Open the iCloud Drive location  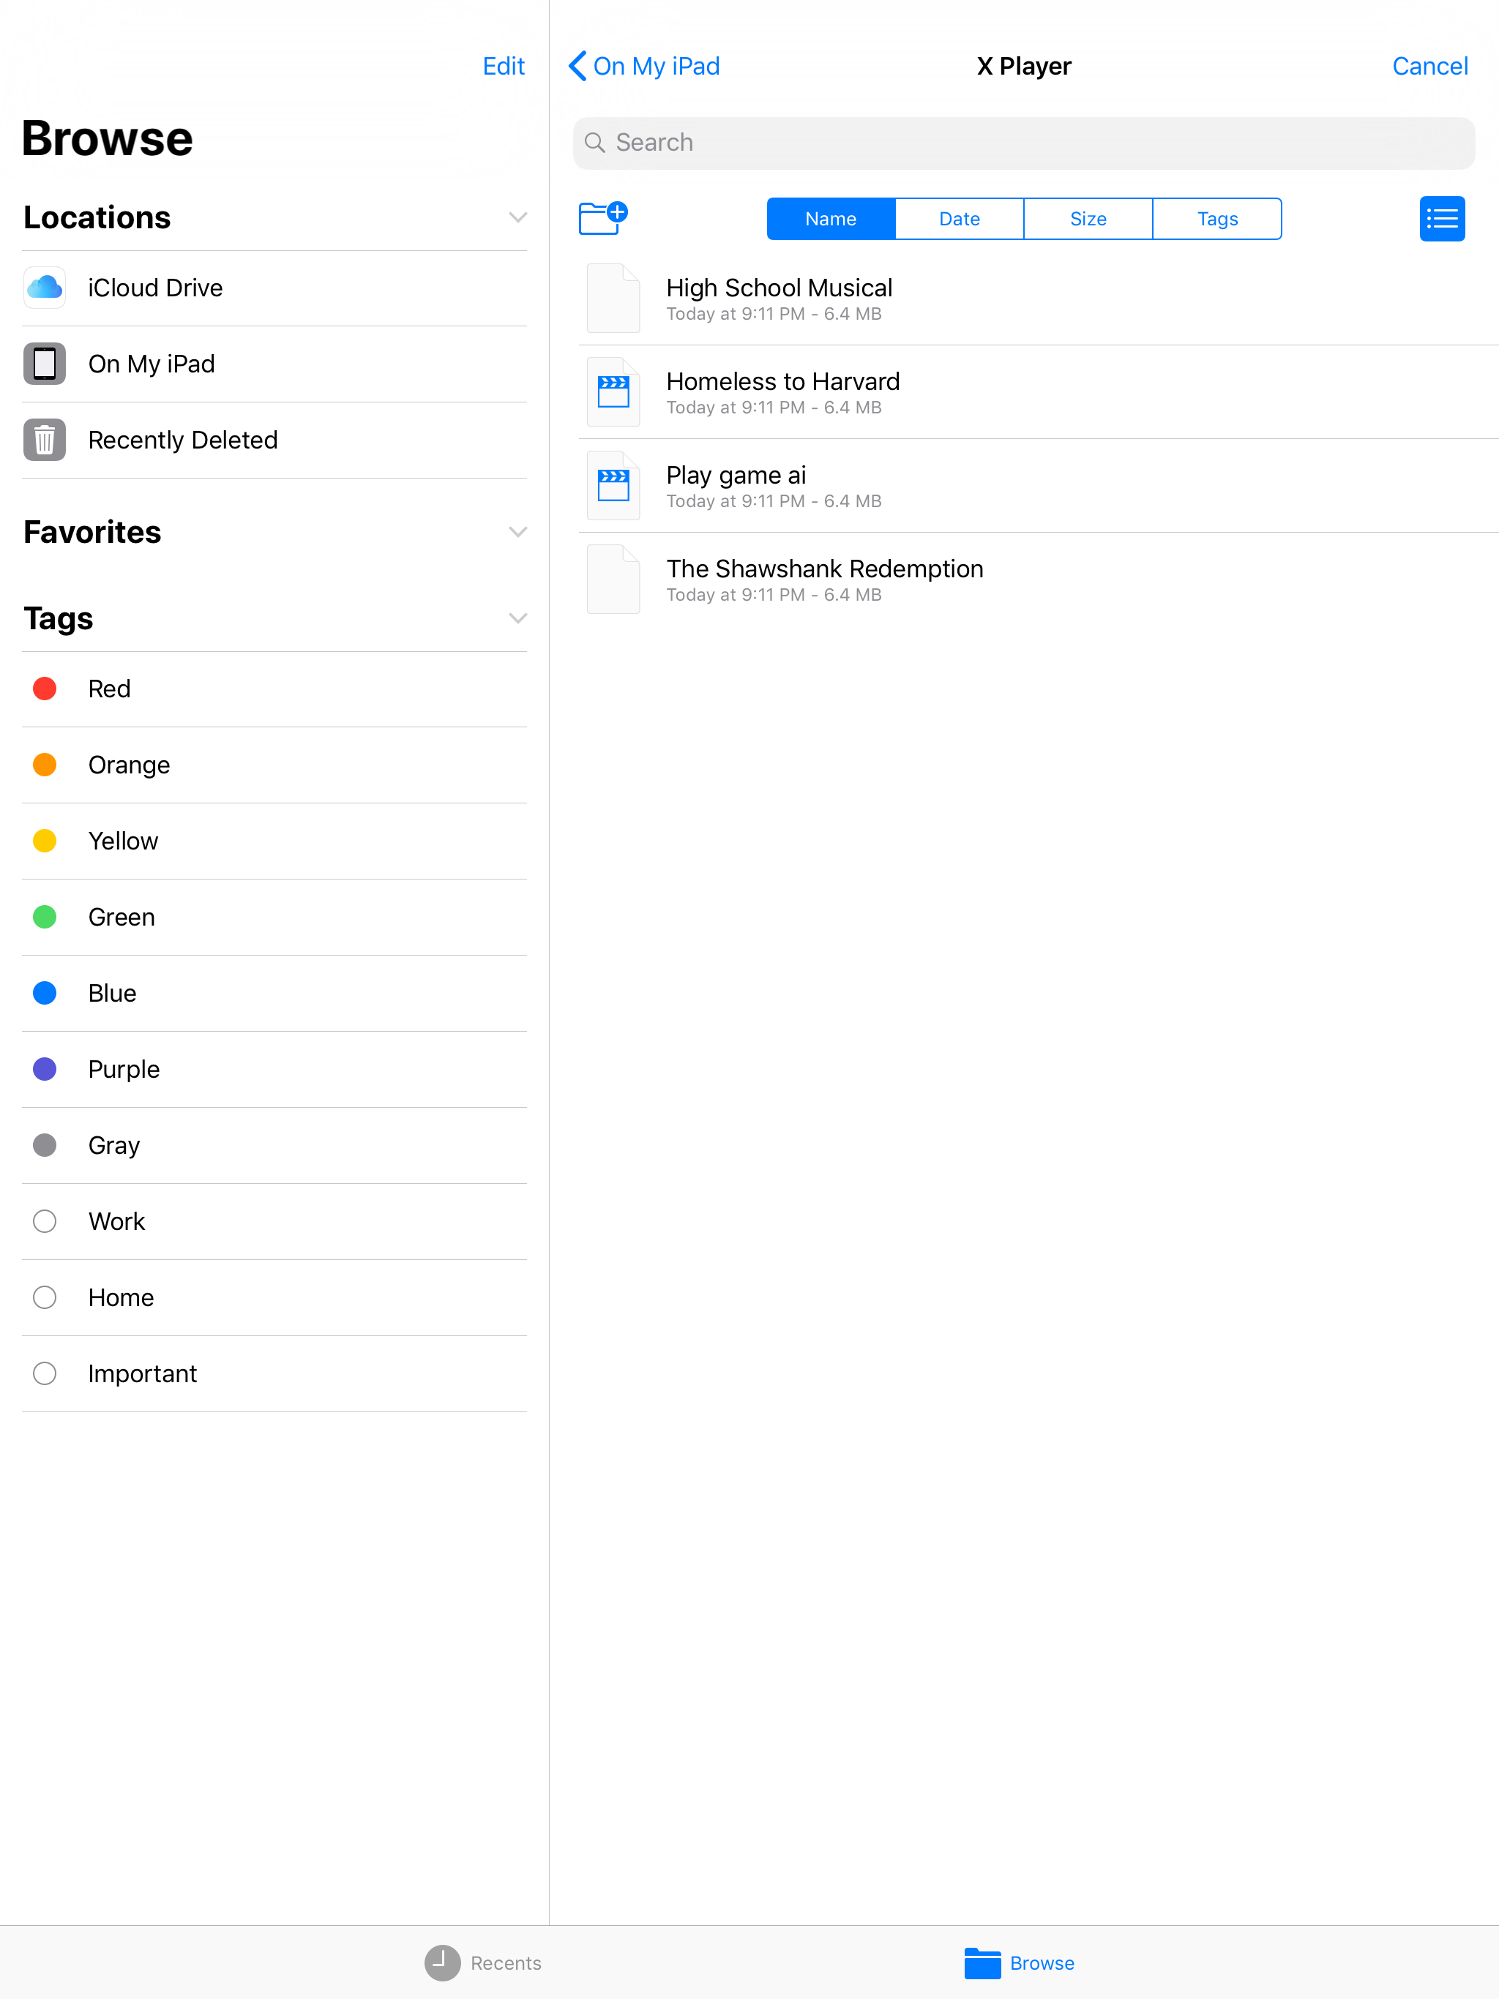pyautogui.click(x=154, y=288)
